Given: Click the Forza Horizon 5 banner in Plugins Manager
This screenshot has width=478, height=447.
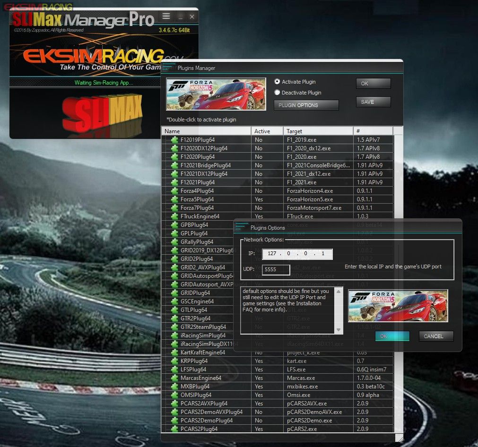Looking at the screenshot, I should (x=216, y=94).
